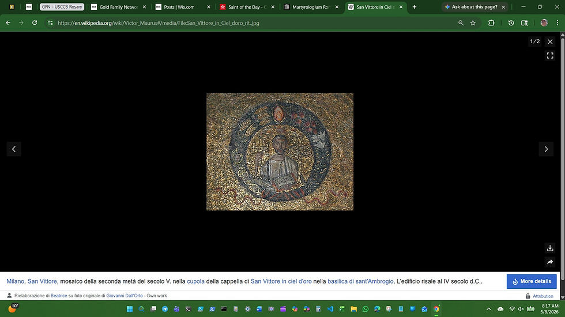Click Ask about this page button
Image resolution: width=565 pixels, height=317 pixels.
[x=470, y=7]
